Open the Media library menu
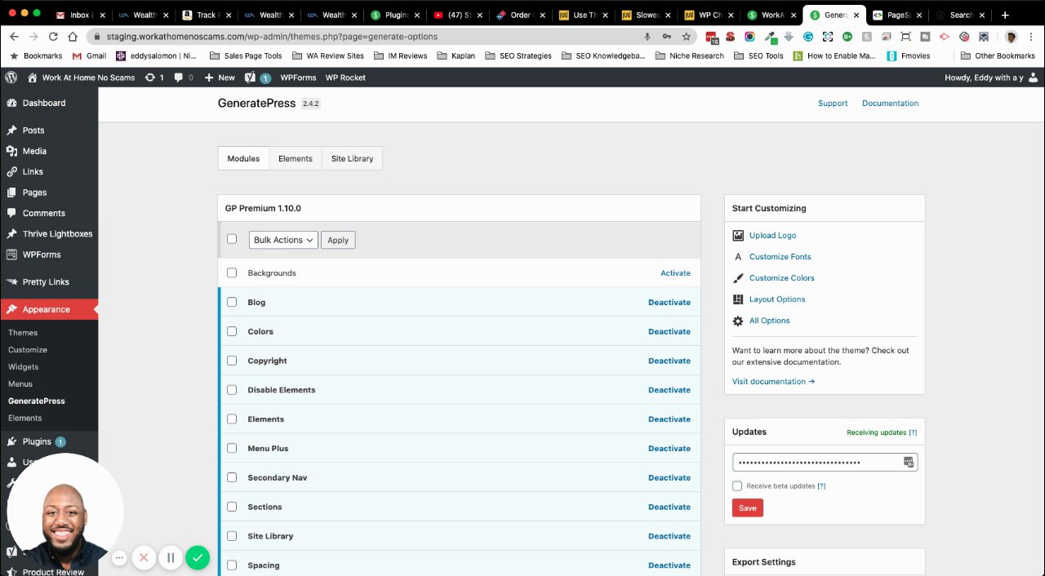The width and height of the screenshot is (1045, 576). (34, 151)
